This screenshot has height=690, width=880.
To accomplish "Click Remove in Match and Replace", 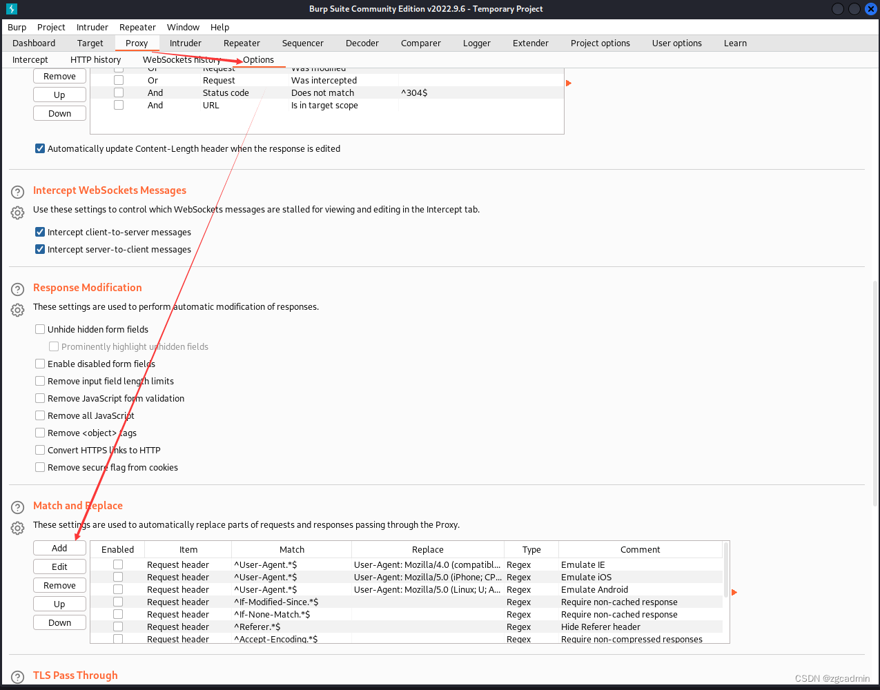I will [59, 585].
